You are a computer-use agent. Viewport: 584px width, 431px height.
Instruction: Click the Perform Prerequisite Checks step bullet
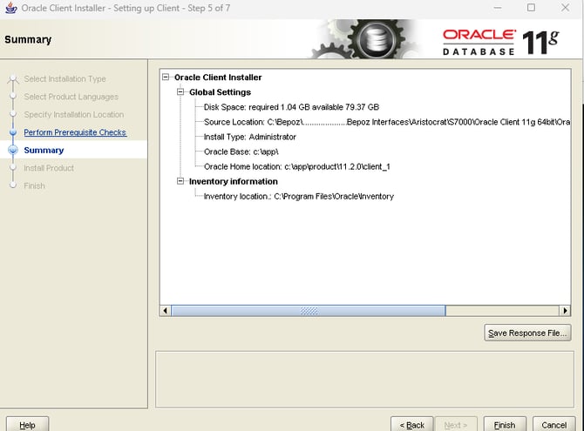coord(12,132)
